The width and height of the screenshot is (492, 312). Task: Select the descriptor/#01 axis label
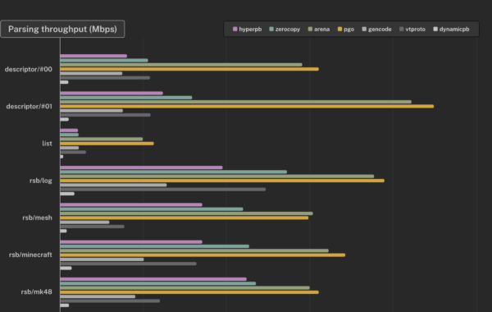[x=29, y=106]
